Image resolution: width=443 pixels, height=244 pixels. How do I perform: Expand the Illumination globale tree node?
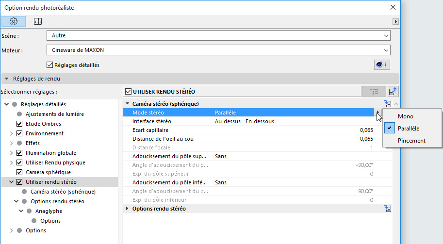pos(11,153)
